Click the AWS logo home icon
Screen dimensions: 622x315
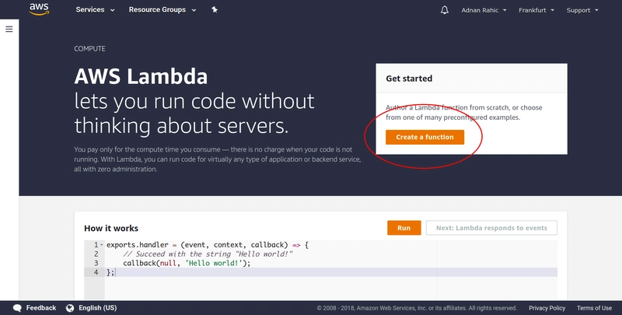pos(39,10)
